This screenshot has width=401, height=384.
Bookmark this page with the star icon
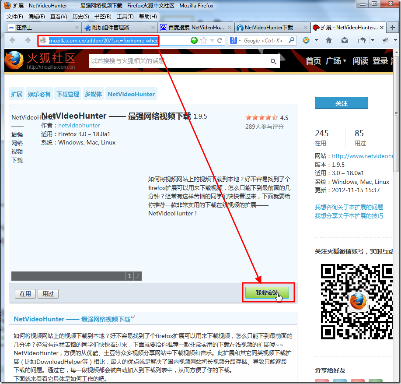[204, 40]
